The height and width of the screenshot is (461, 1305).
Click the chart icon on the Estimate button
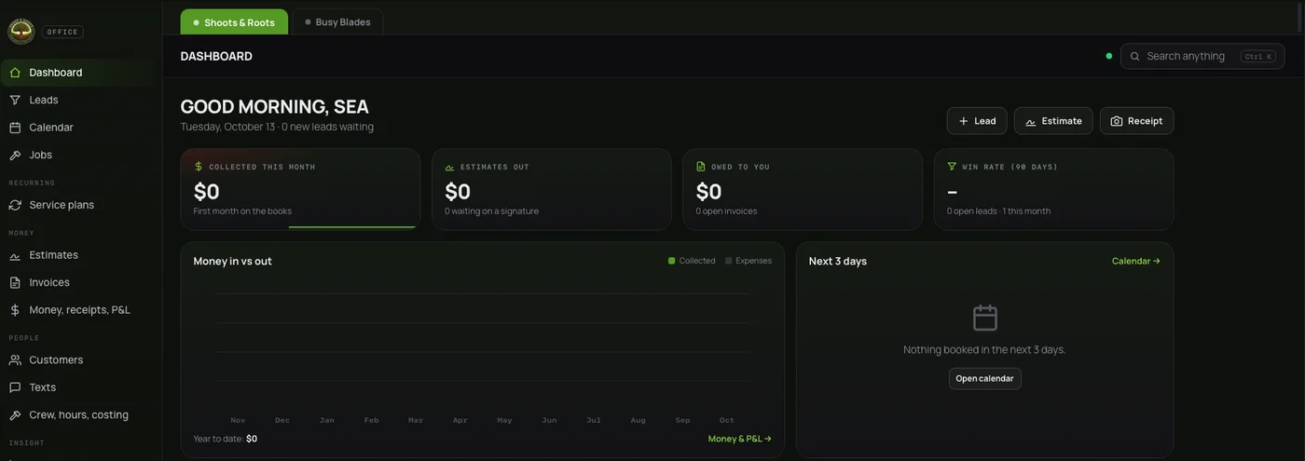point(1031,121)
